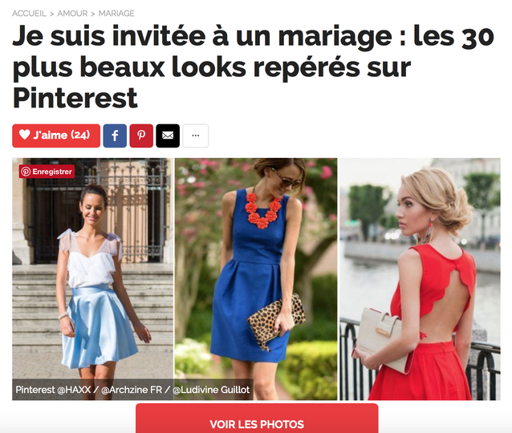Click the Pinterest logo on Enregistrer badge
Image resolution: width=512 pixels, height=433 pixels.
26,172
